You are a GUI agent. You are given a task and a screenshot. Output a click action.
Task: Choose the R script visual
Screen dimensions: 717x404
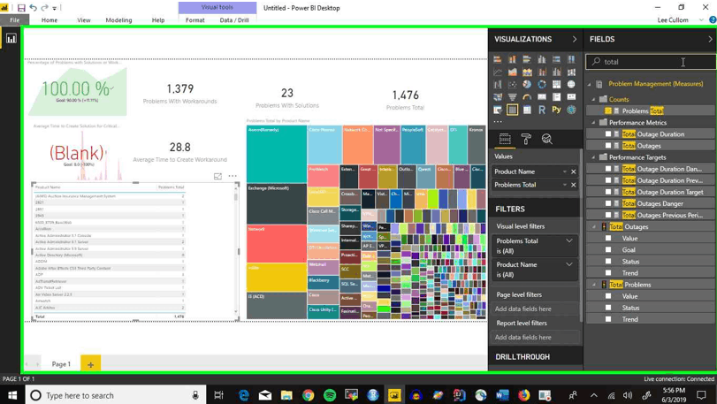[542, 110]
